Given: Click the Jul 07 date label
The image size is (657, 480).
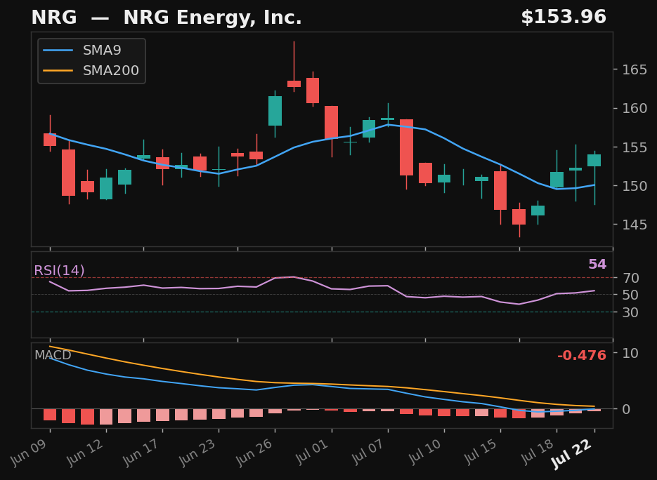Looking at the screenshot, I should pyautogui.click(x=368, y=453).
